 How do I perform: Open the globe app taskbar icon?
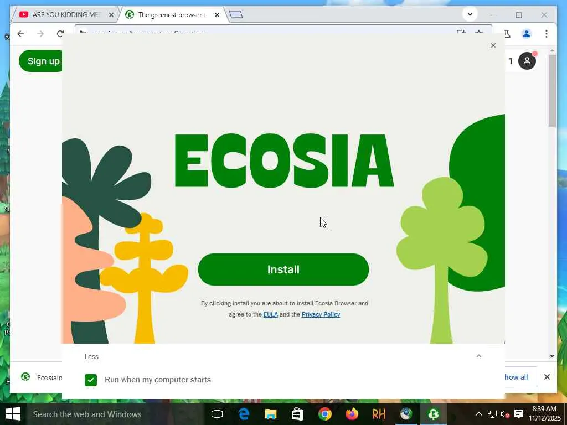406,414
